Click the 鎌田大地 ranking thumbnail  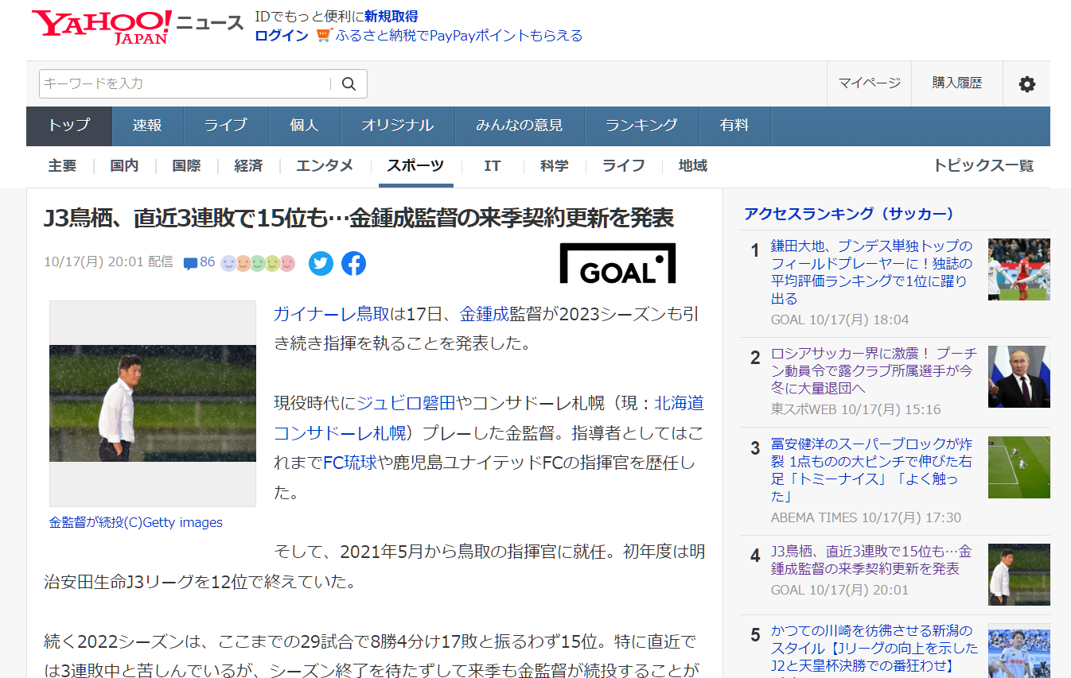(x=1019, y=269)
